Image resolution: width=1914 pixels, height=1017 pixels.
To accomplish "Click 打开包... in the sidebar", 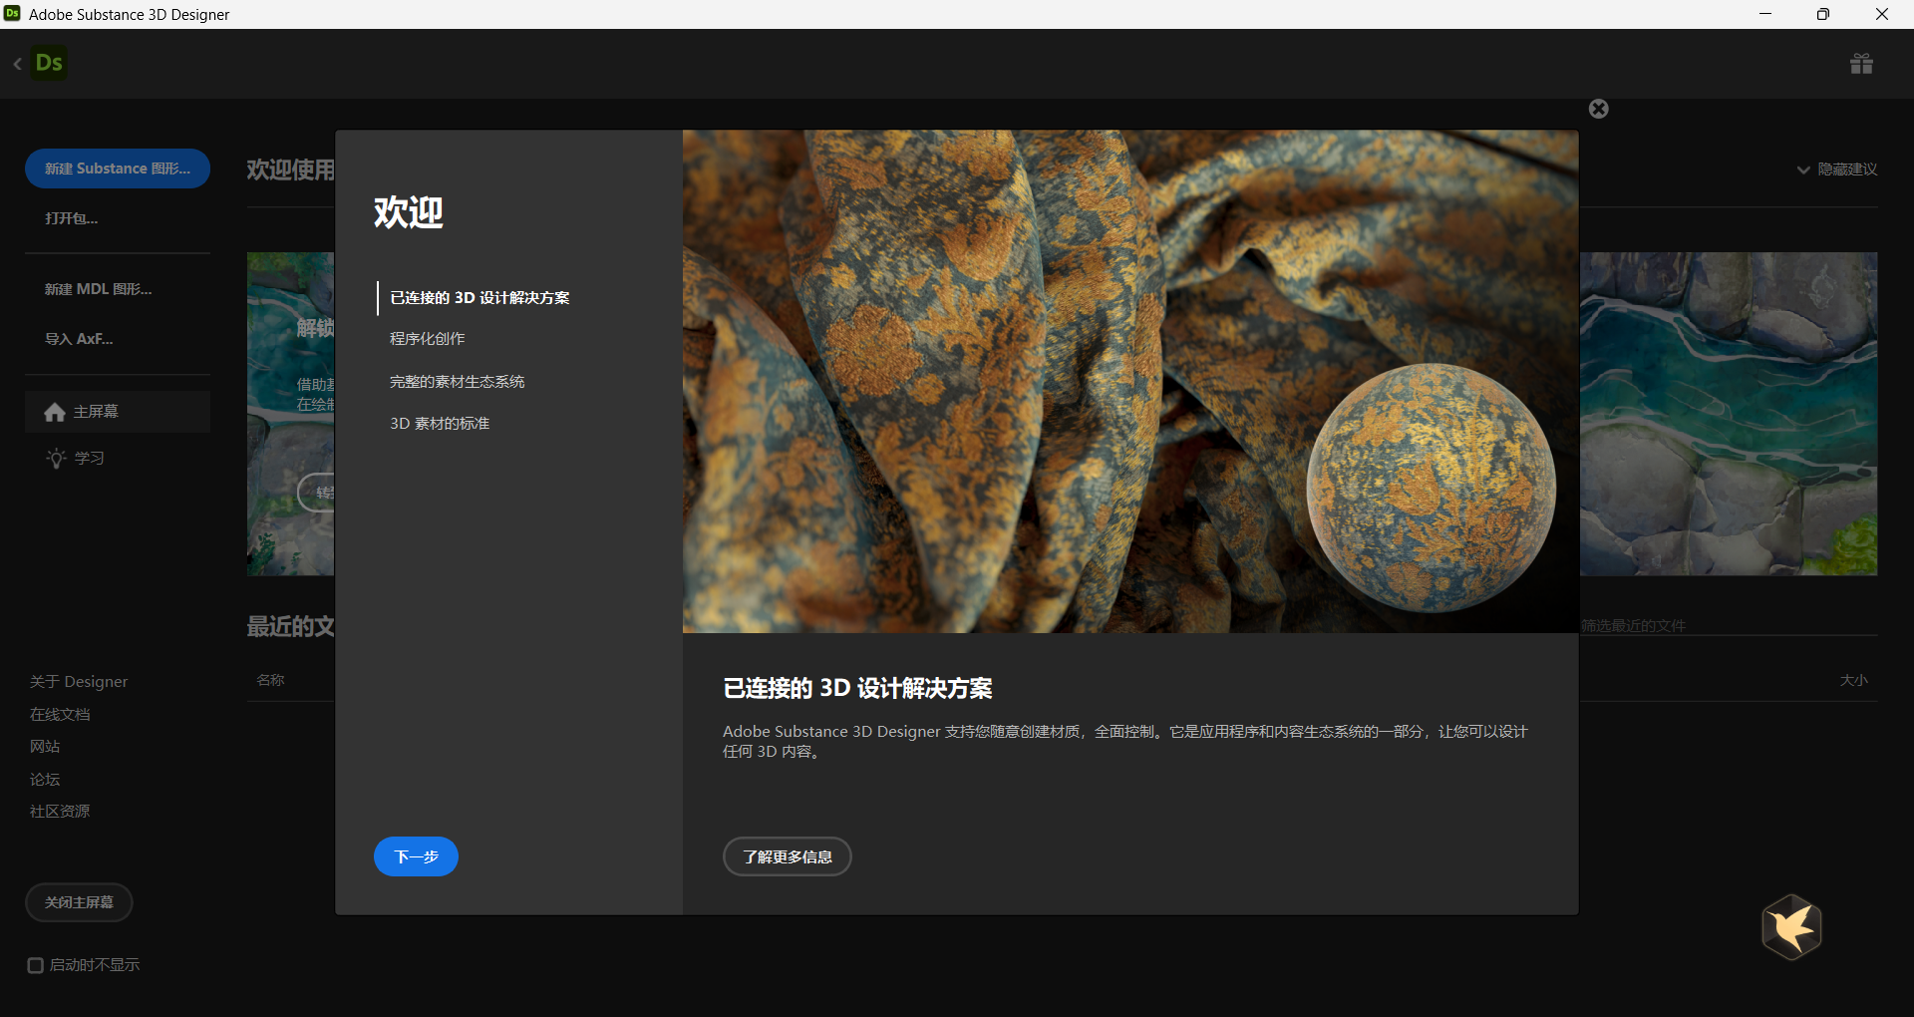I will click(71, 218).
